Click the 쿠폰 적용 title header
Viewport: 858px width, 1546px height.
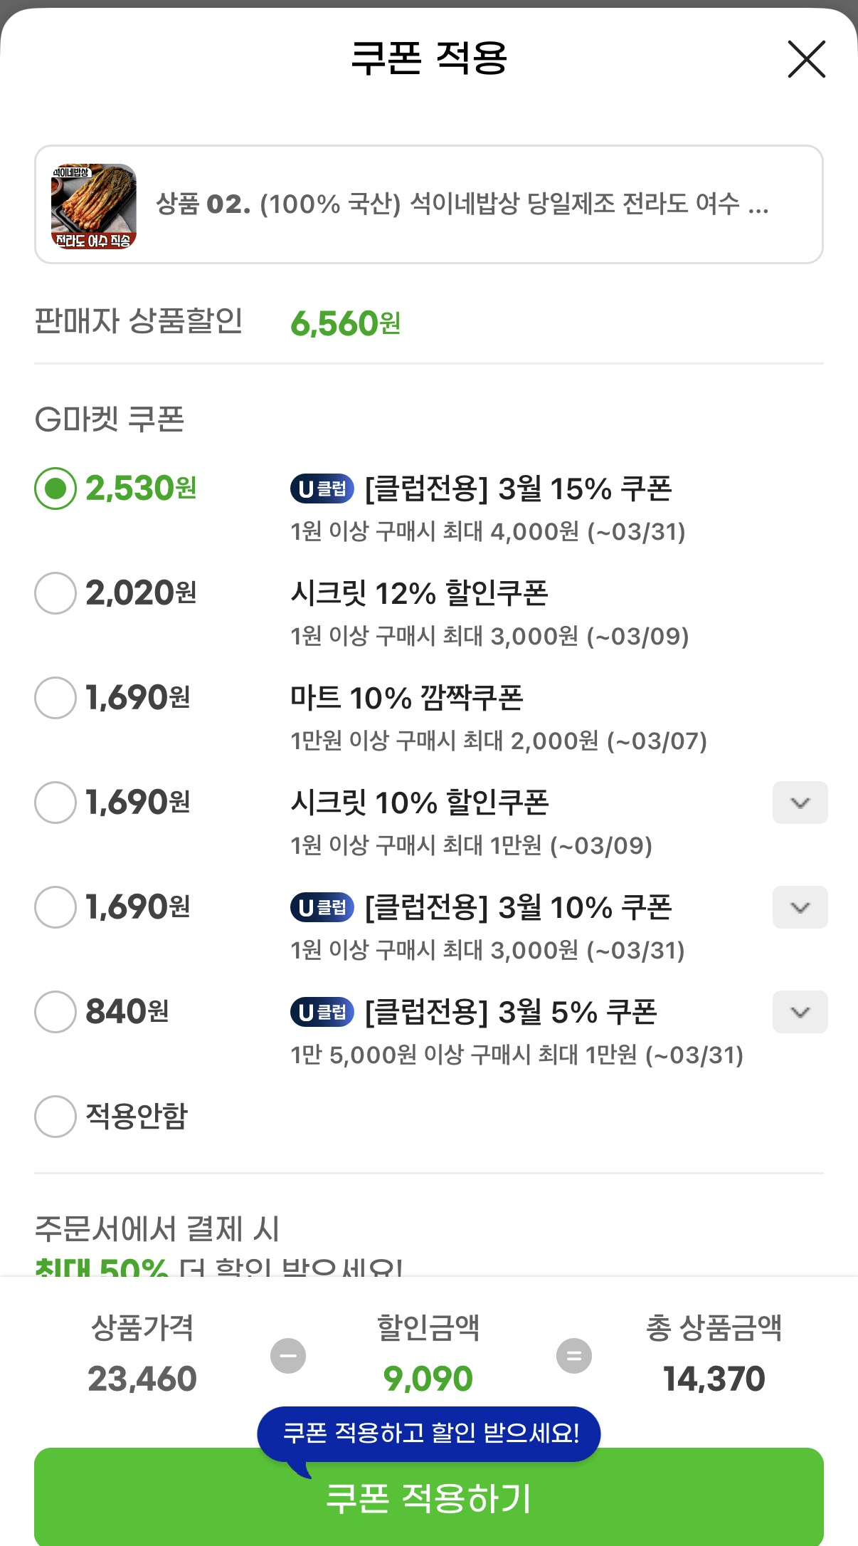pyautogui.click(x=429, y=60)
